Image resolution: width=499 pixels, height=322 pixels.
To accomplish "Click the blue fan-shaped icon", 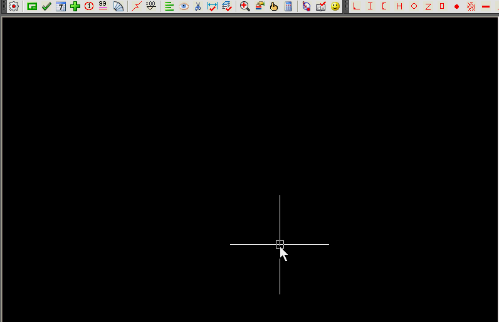I will coord(118,6).
